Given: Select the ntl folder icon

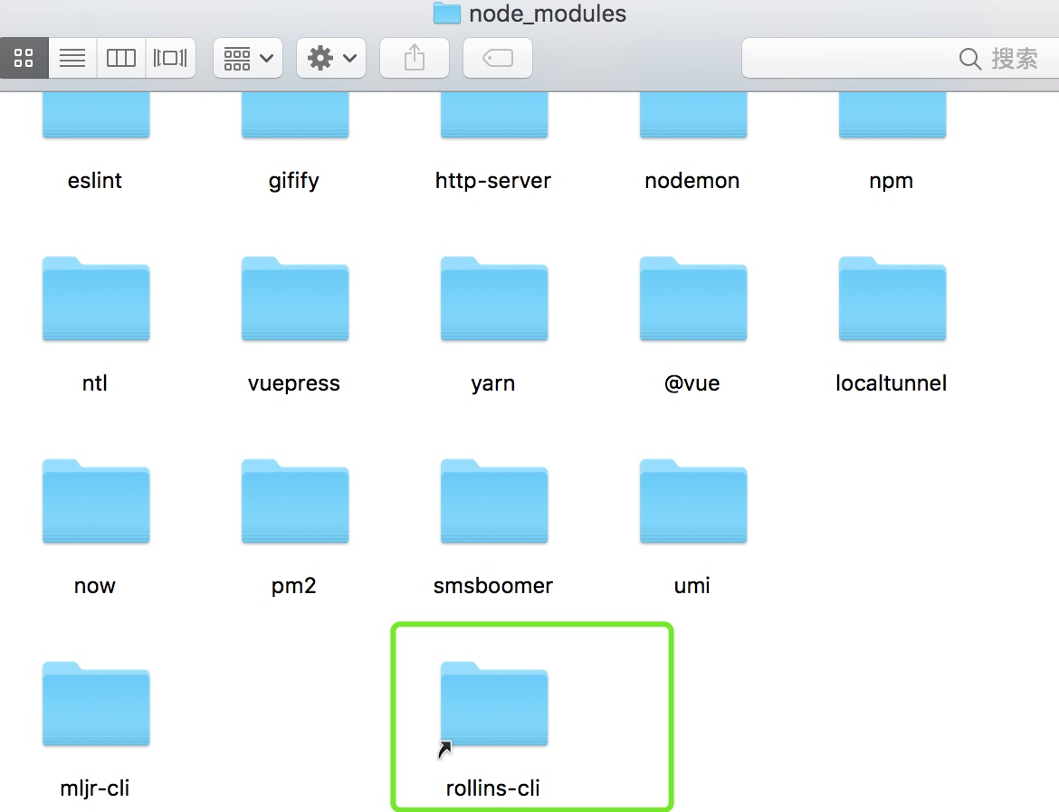Looking at the screenshot, I should point(96,298).
